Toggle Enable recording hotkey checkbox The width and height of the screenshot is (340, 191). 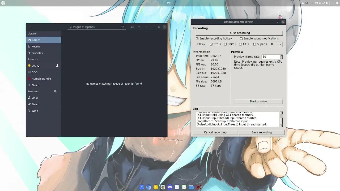point(197,38)
